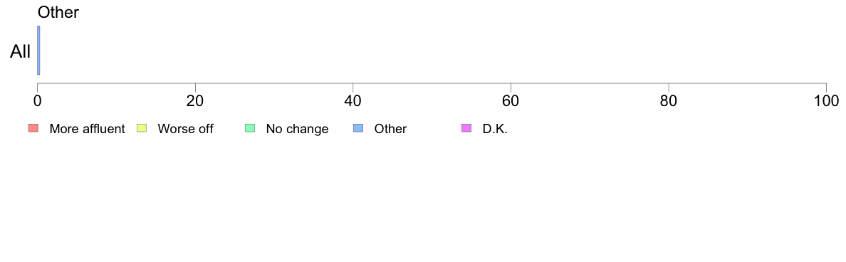Select the D.K. legend label
Viewport: 846px width, 262px height.
pyautogui.click(x=496, y=129)
